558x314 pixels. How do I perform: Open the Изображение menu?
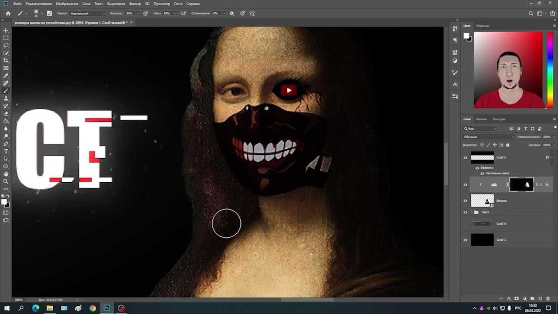tap(67, 3)
